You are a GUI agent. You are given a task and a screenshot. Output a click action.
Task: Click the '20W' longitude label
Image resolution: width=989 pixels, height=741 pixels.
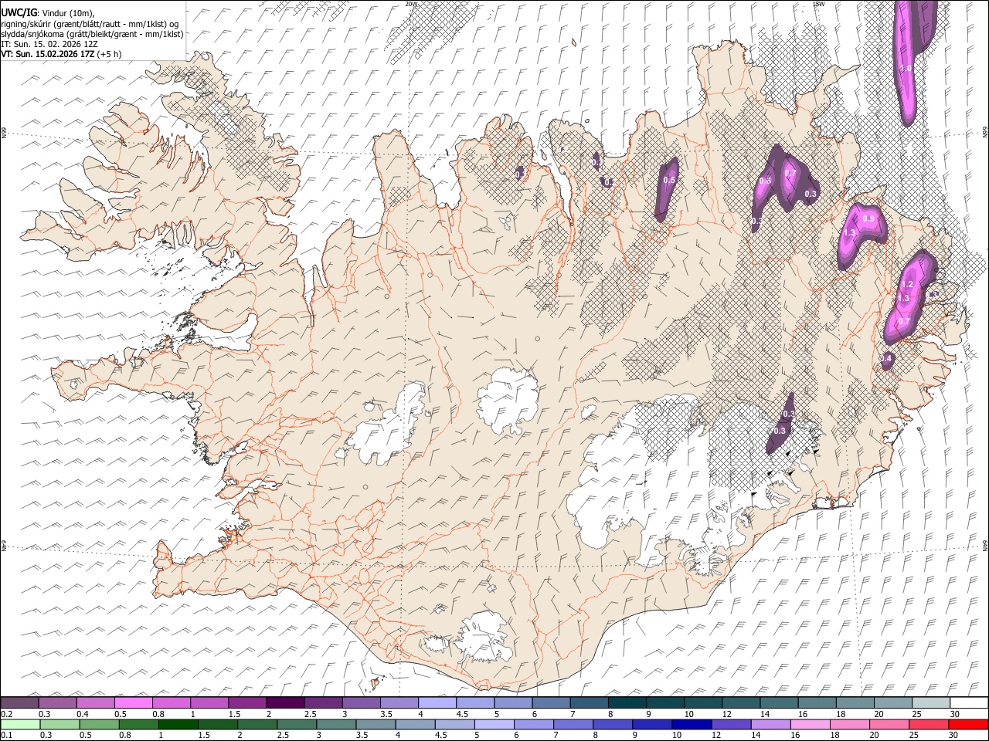pos(411,4)
